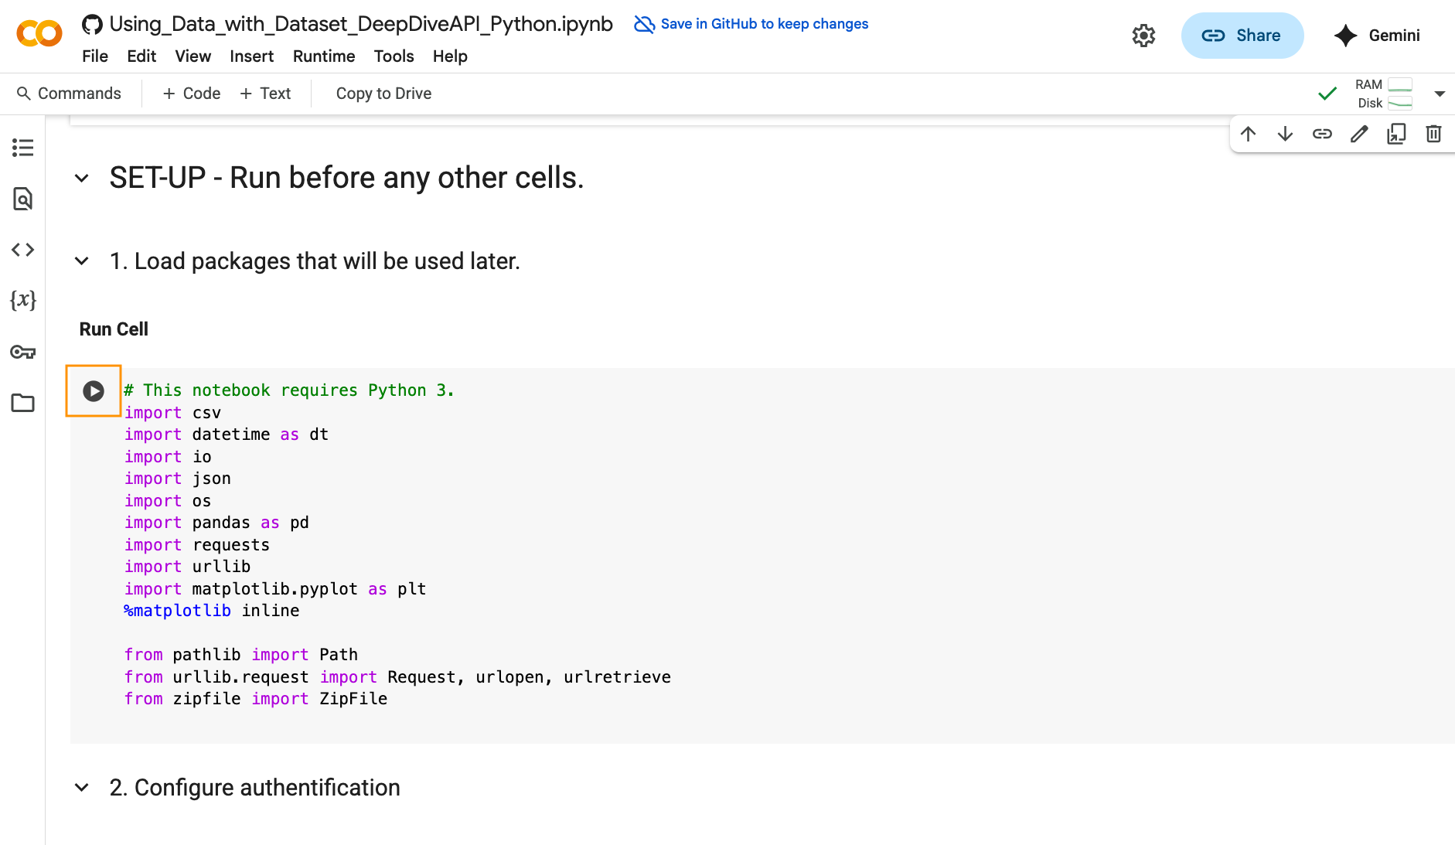
Task: Open notebook settings gear
Action: [x=1143, y=36]
